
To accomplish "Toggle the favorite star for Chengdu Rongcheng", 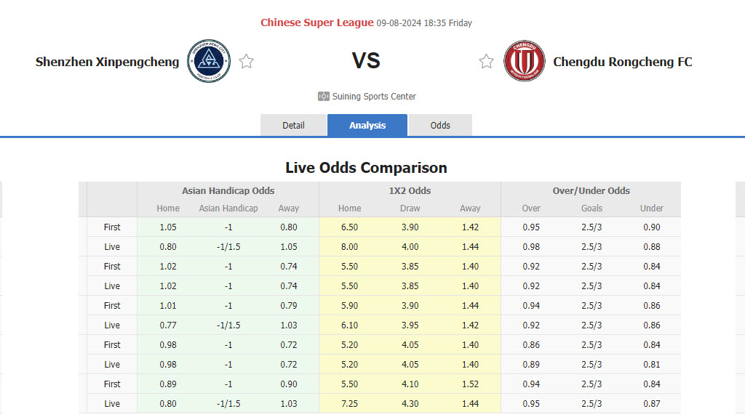I will (486, 62).
